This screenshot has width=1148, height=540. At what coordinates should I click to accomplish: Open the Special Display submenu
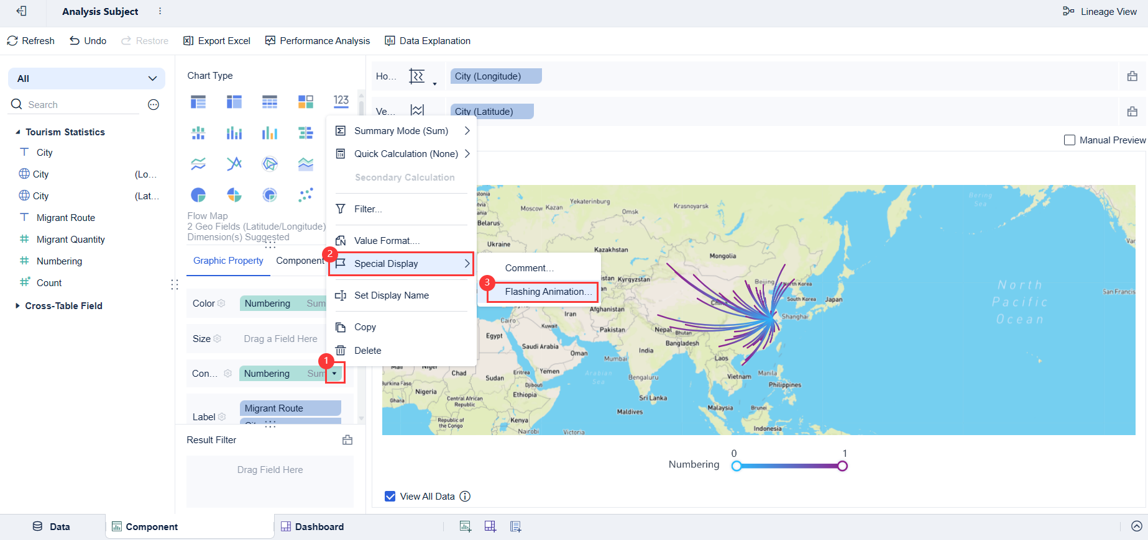click(x=402, y=264)
